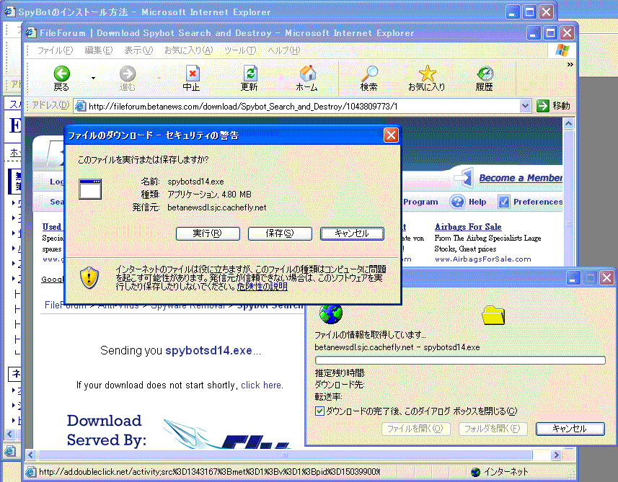Open the Preferences link on FileForum

[538, 202]
